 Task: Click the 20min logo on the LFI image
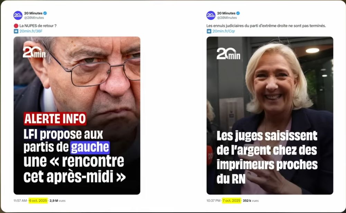[x=34, y=52]
